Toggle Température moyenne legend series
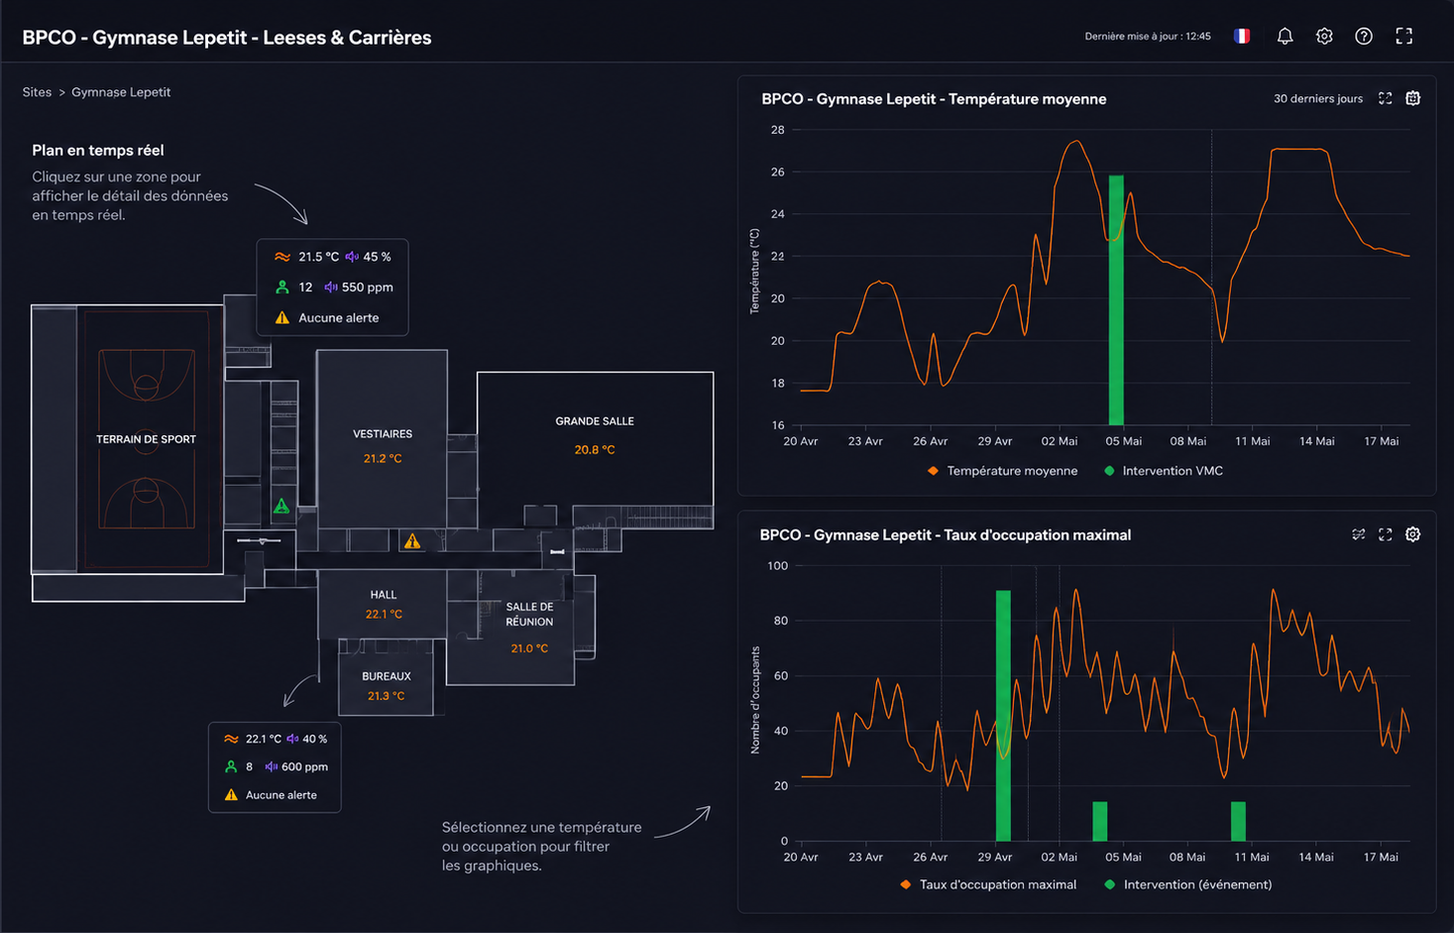Screen dimensions: 1454x933 coord(1002,471)
